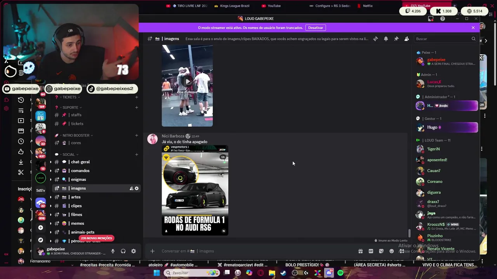Click the Discord help question mark icon
This screenshot has width=497, height=279.
443,19
